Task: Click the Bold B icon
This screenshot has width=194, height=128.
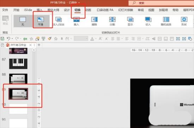Action: pyautogui.click(x=62, y=39)
